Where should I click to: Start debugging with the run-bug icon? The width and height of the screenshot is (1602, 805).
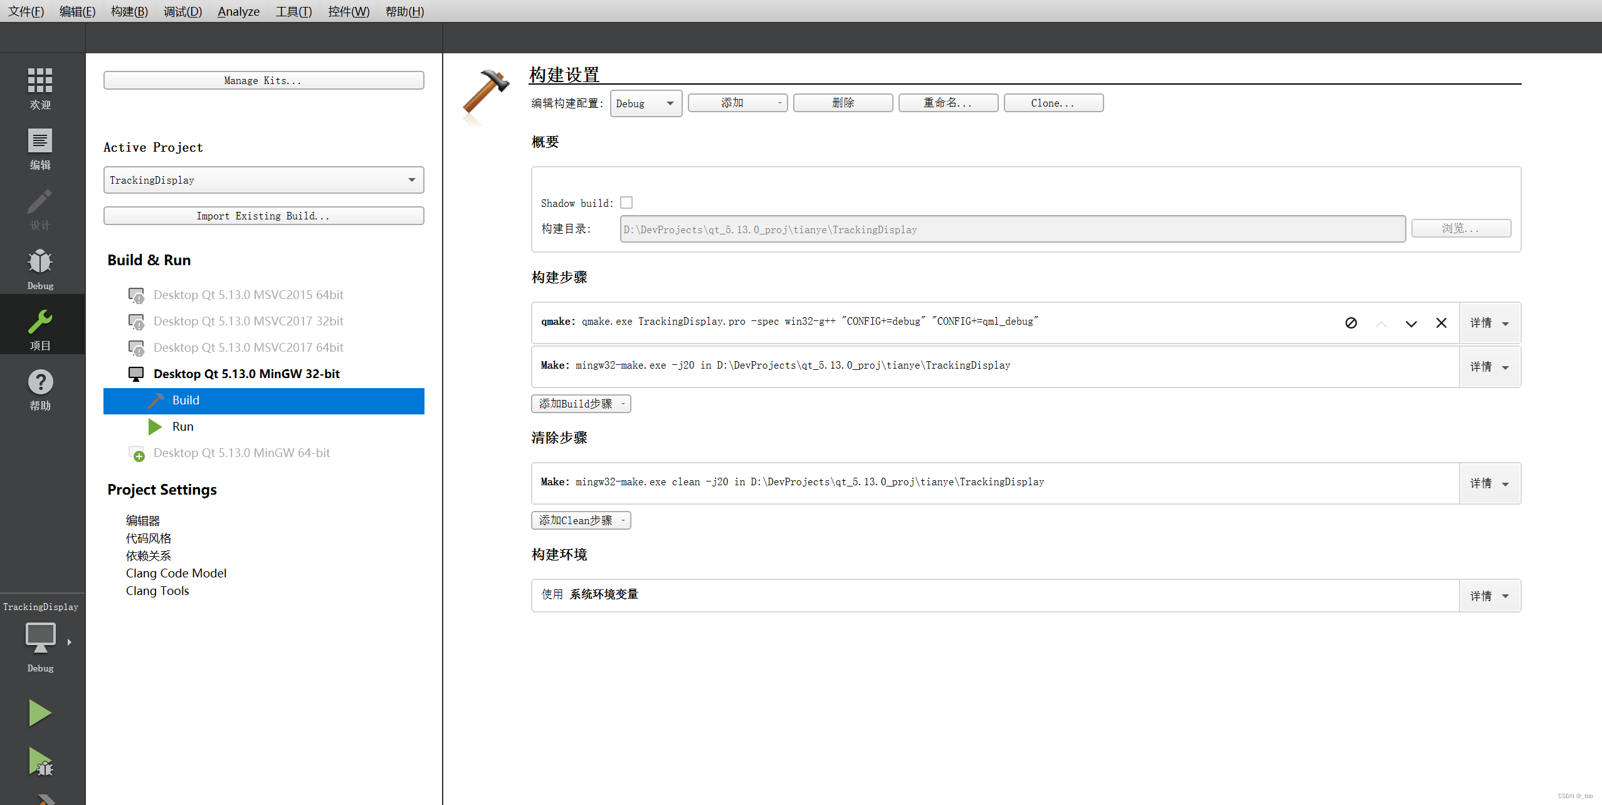[x=40, y=762]
